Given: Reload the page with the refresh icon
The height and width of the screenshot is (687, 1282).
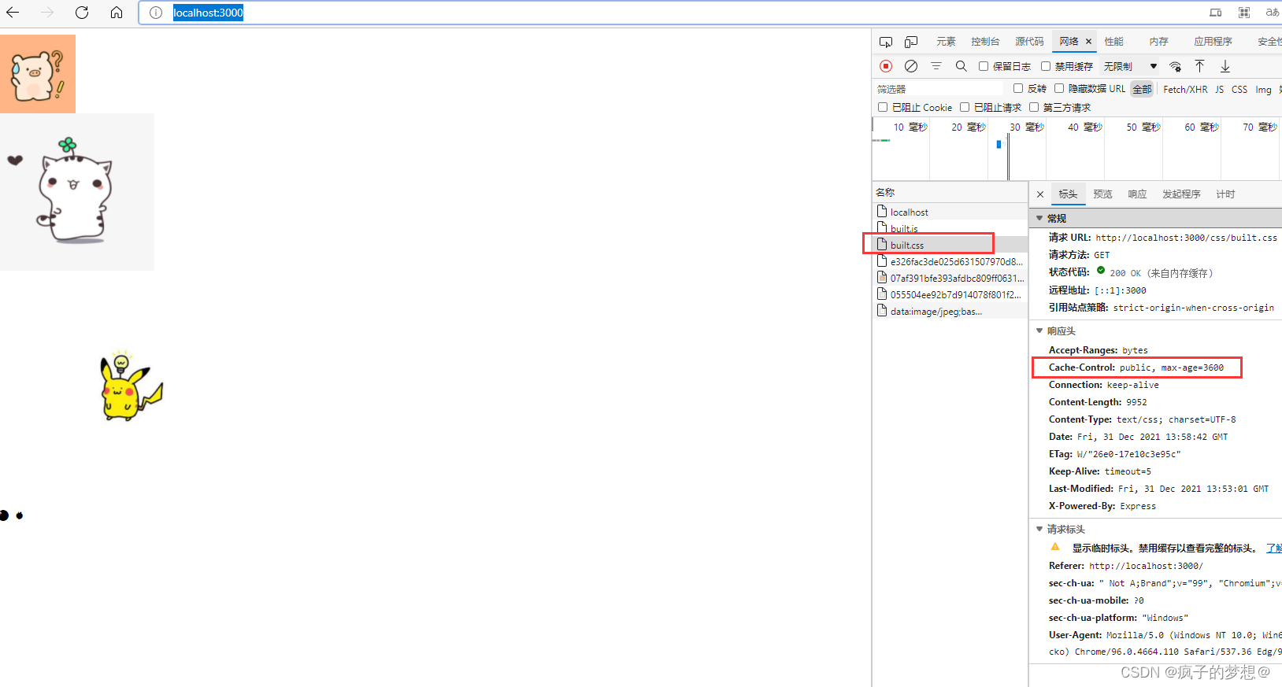Looking at the screenshot, I should [x=82, y=13].
